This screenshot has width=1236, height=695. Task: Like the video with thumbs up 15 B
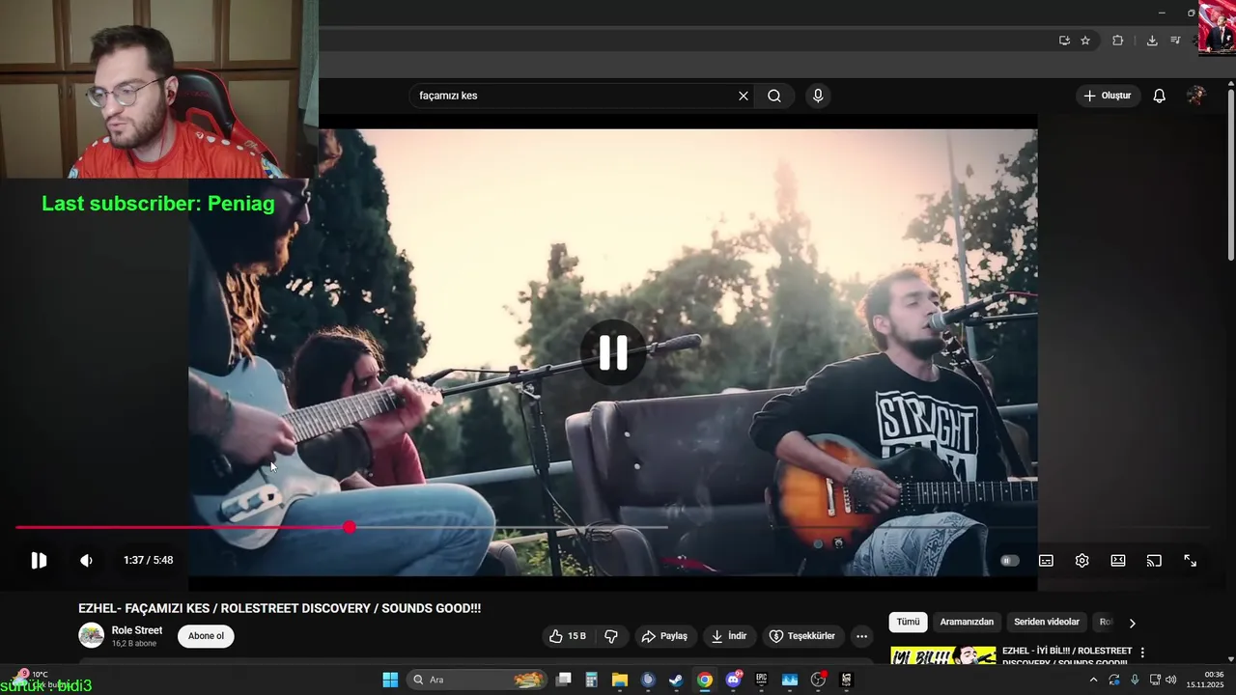click(x=569, y=636)
